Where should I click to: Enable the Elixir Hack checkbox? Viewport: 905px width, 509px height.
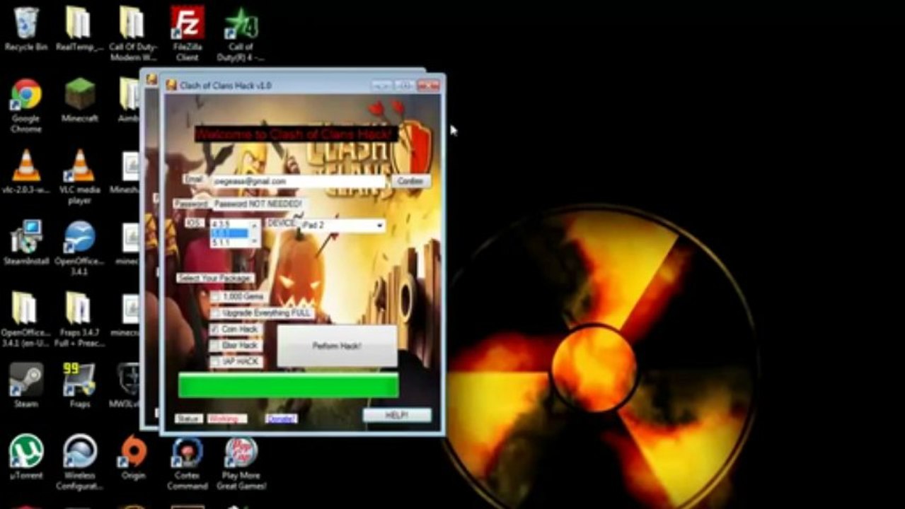pos(215,346)
